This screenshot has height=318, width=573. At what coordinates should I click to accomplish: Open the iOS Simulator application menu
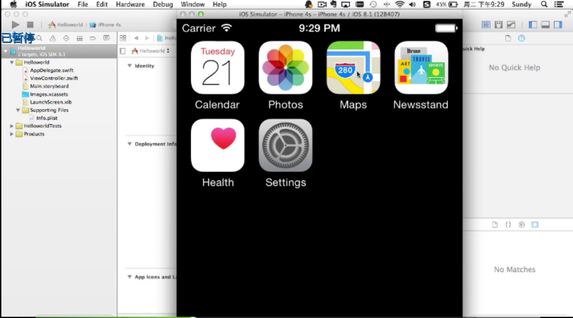[x=47, y=5]
